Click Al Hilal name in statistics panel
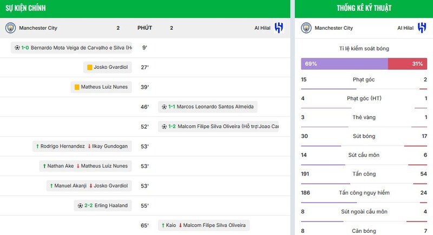433x235 pixels. click(x=405, y=28)
